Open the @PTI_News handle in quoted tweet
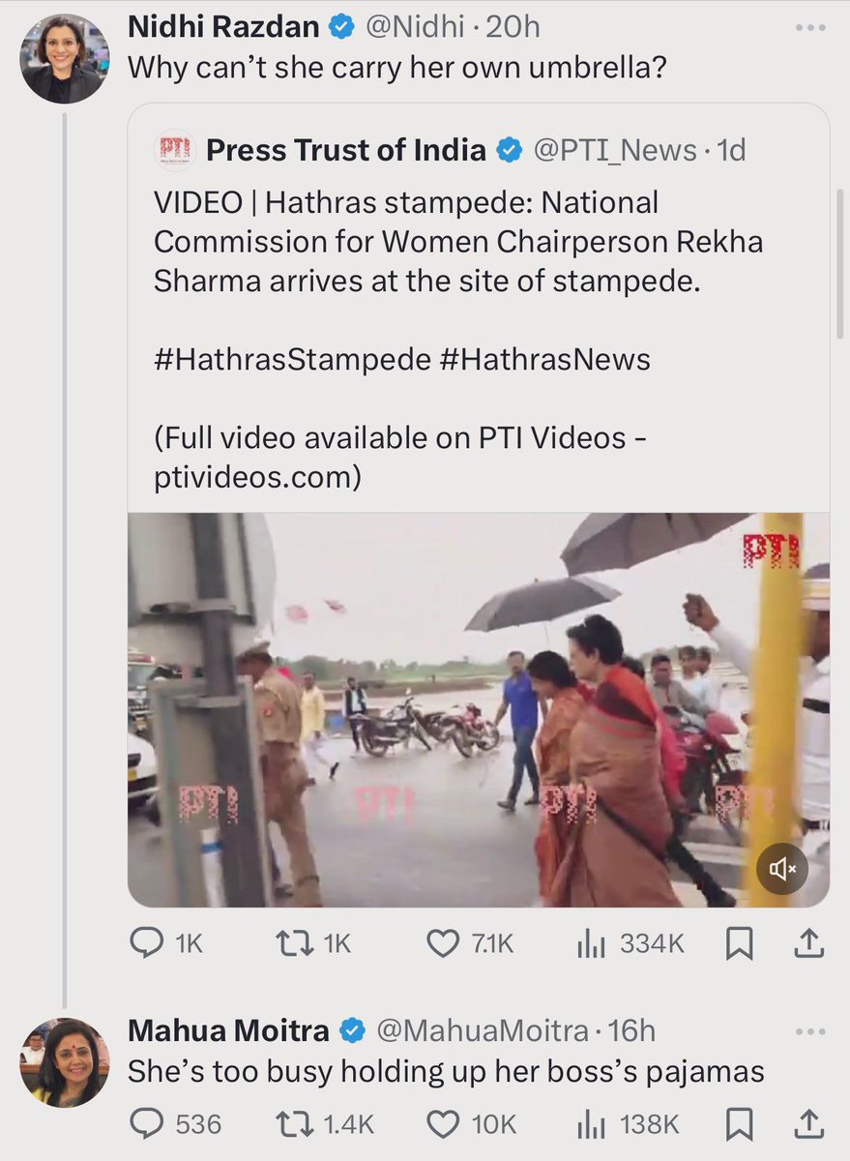The image size is (850, 1161). point(614,150)
